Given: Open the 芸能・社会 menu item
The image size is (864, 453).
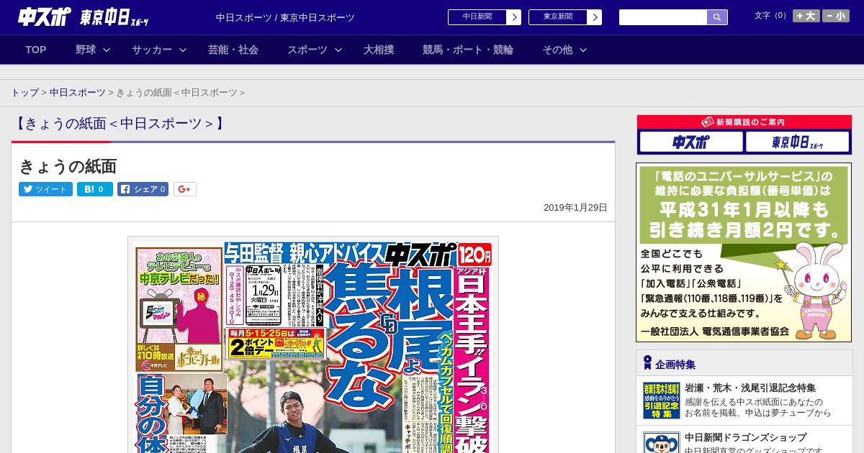Looking at the screenshot, I should [233, 50].
